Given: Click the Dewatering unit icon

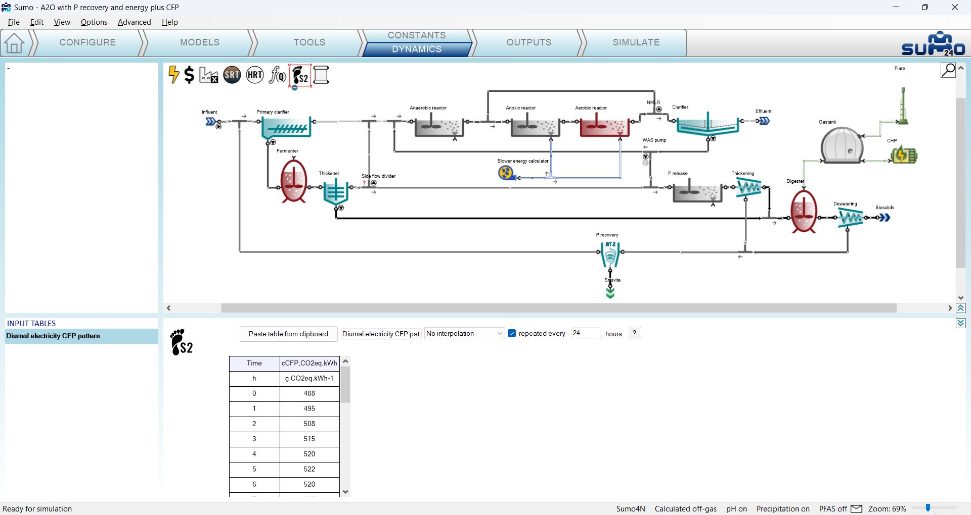Looking at the screenshot, I should coord(851,218).
